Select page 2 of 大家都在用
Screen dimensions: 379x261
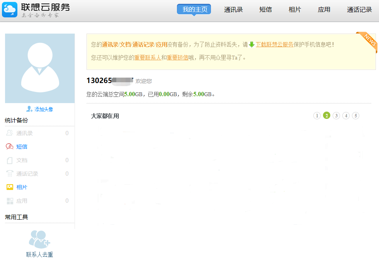click(326, 116)
